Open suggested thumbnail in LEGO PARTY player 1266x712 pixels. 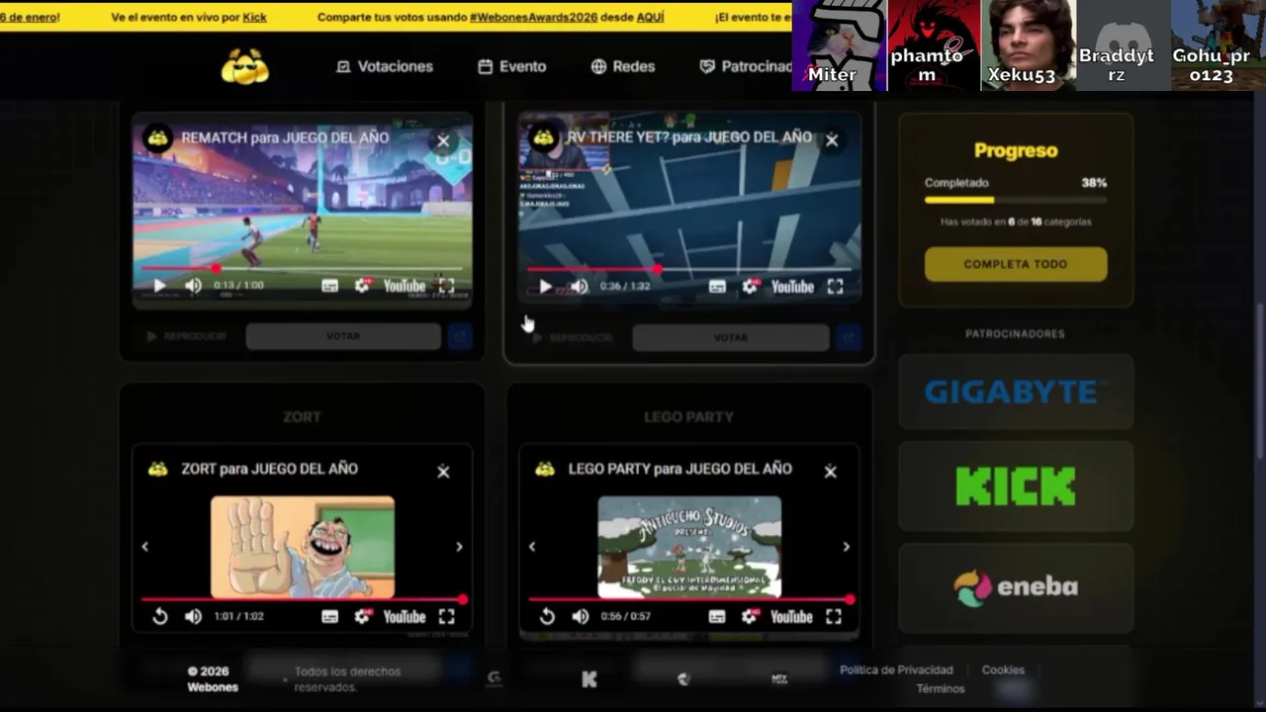click(689, 546)
